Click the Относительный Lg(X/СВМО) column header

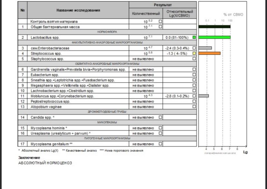(x=180, y=13)
